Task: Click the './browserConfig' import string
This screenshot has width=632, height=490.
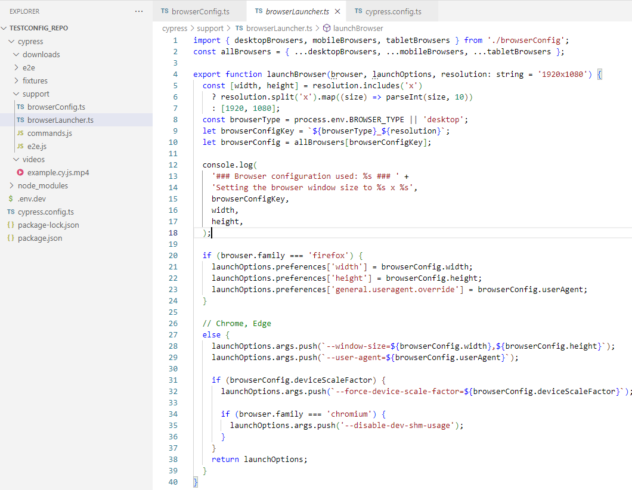Action: click(526, 41)
